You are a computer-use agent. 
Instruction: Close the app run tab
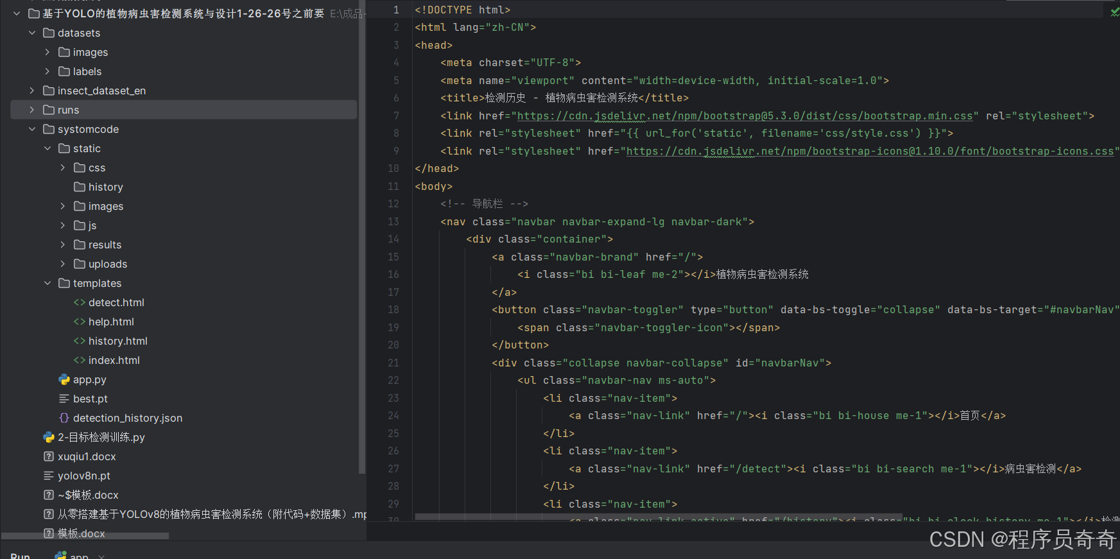click(101, 556)
